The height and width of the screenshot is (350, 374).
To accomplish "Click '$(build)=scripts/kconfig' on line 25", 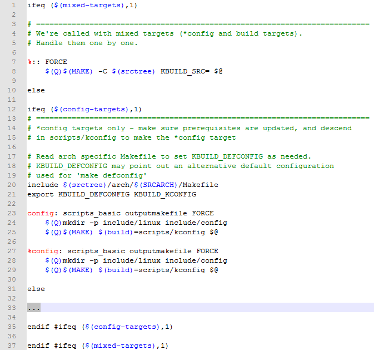I will (x=152, y=232).
